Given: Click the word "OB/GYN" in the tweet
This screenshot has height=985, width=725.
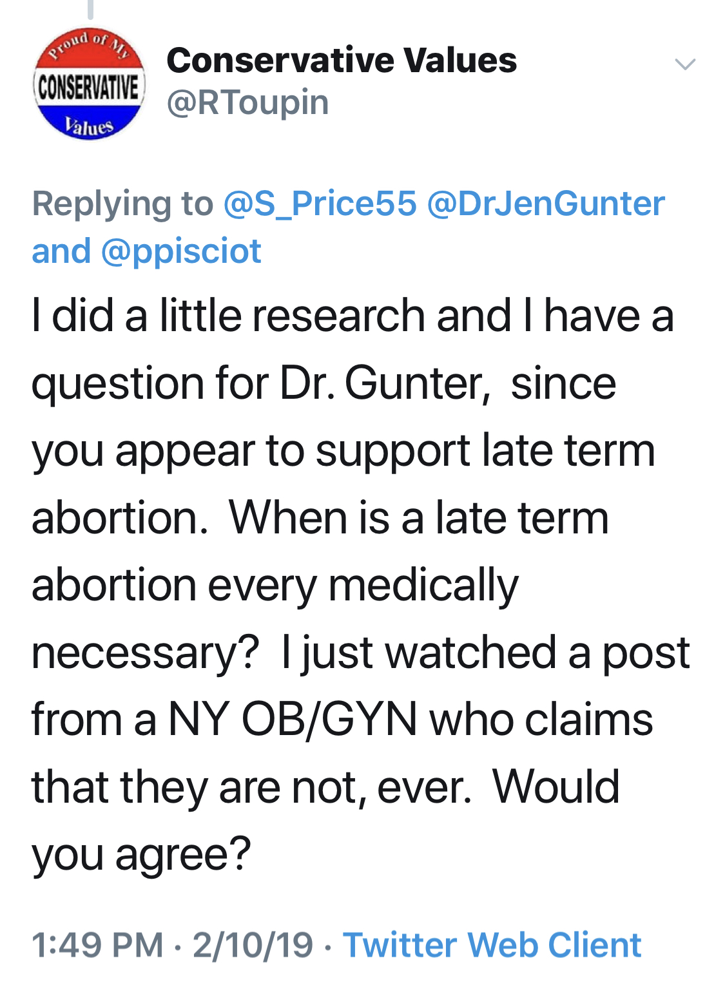Looking at the screenshot, I should tap(329, 719).
